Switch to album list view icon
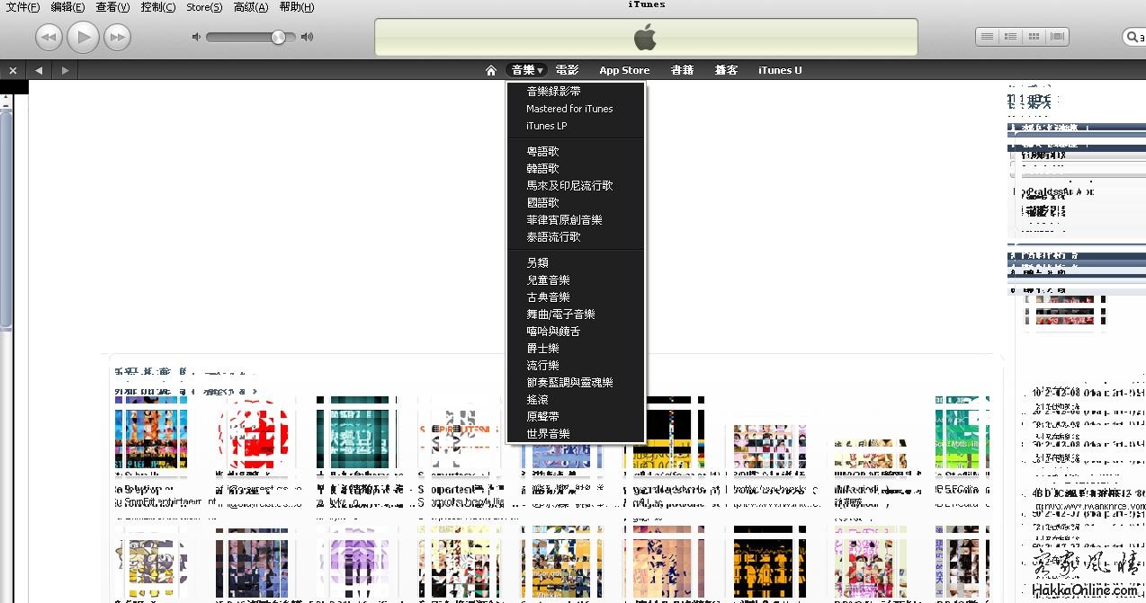This screenshot has height=603, width=1146. pyautogui.click(x=1011, y=37)
